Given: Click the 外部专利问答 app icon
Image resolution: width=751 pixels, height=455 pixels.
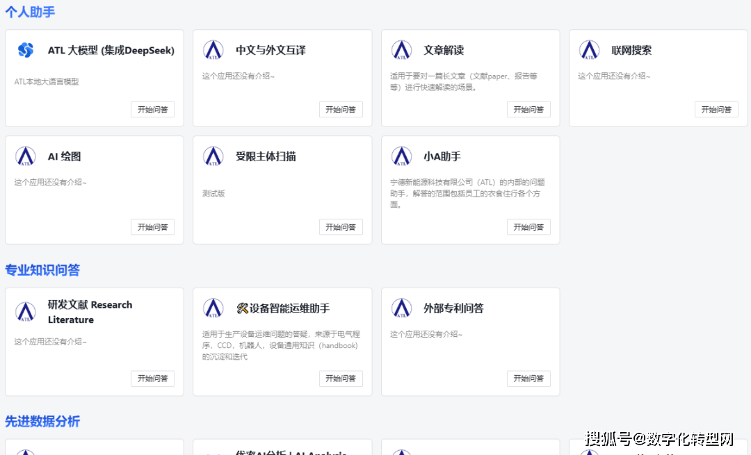Looking at the screenshot, I should (401, 308).
